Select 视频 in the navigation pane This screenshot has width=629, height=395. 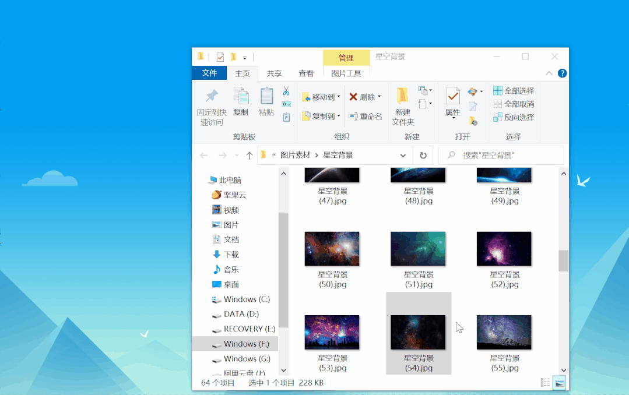(226, 210)
